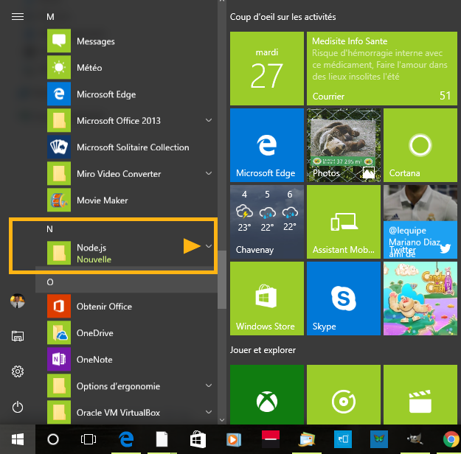Expand the Options d'ergonomie folder

(209, 385)
